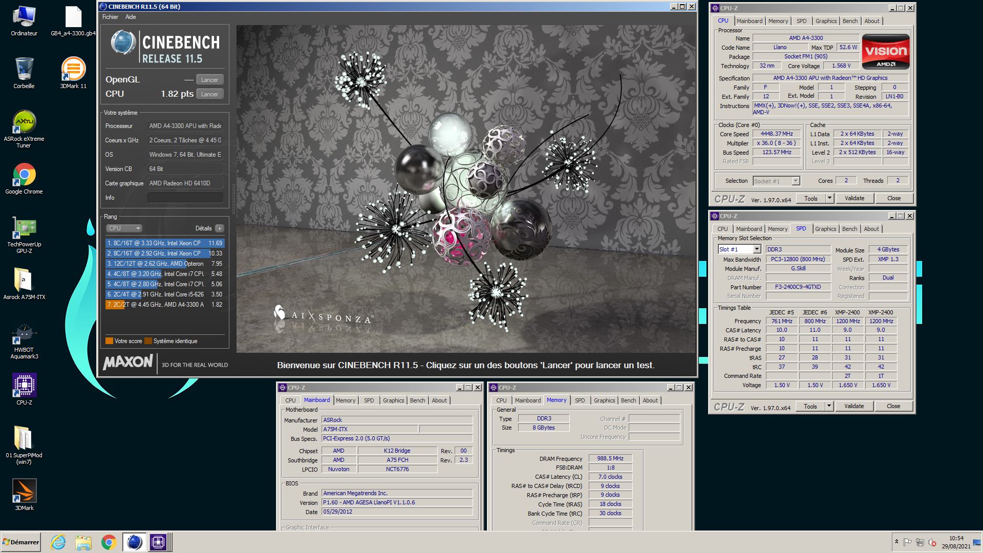Click the Info field in Votre système
The width and height of the screenshot is (983, 553).
(x=185, y=198)
